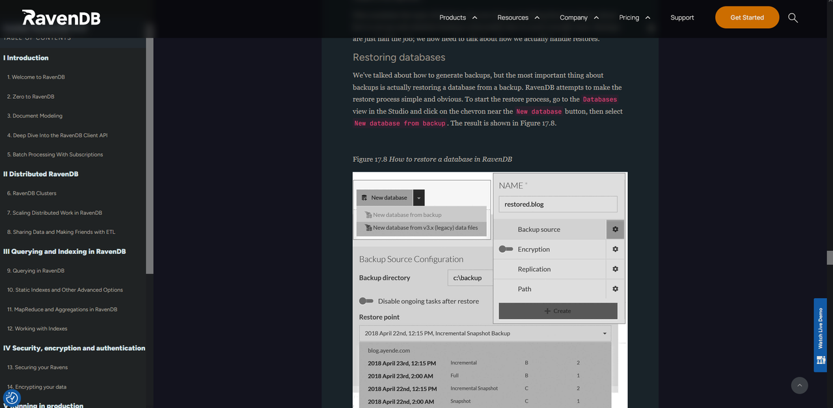
Task: Click the blog.ayende.com group label
Action: coord(389,350)
